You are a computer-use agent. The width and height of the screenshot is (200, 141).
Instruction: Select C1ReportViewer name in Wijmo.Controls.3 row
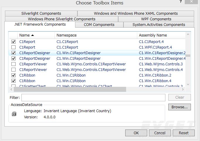[x=33, y=64]
